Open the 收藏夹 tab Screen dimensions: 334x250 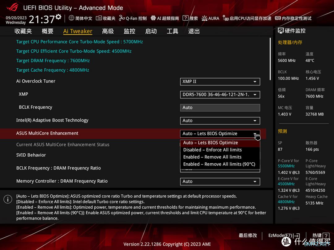click(x=23, y=31)
